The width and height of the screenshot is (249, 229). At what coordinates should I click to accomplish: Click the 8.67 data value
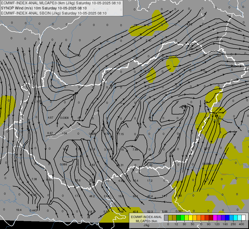tap(50, 133)
